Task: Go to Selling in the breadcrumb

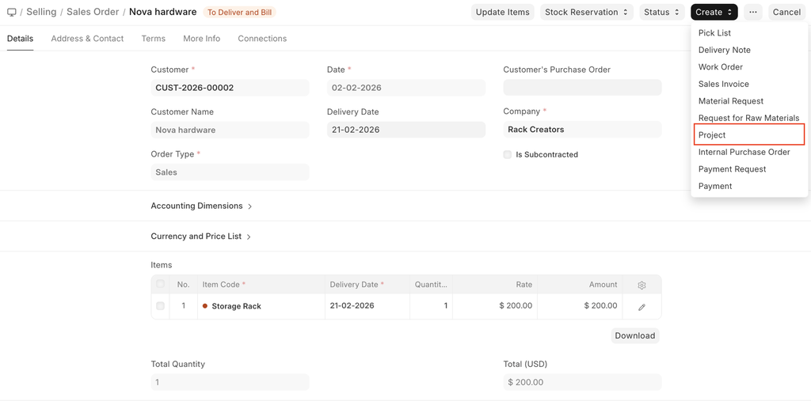Action: (x=41, y=13)
